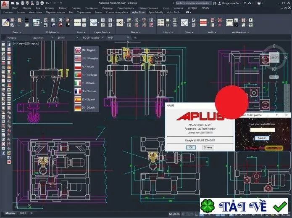Viewport: 292px width, 218px height.
Task: Open the APLUS menu in the menu bar
Action: coord(205,8)
